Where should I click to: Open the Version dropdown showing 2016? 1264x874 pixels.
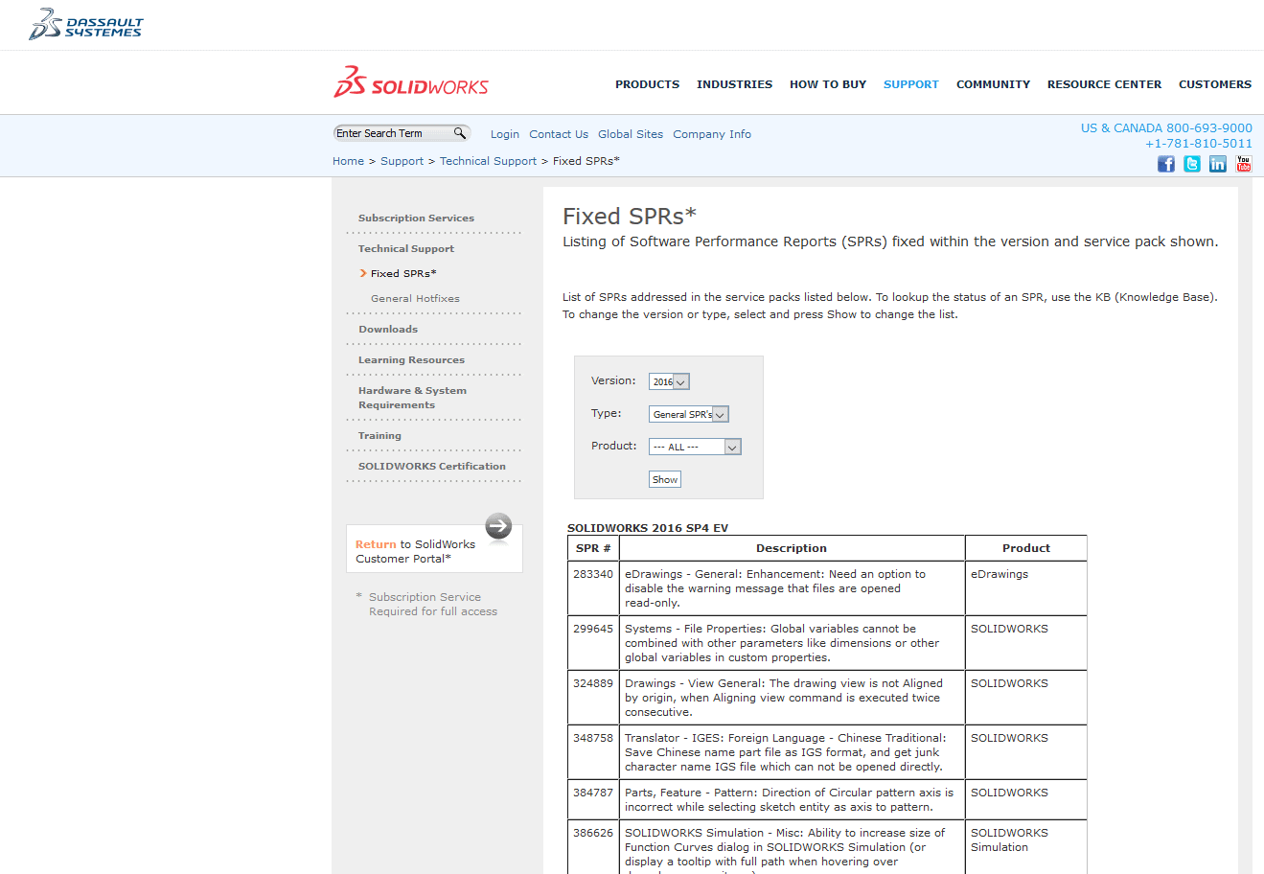(669, 381)
